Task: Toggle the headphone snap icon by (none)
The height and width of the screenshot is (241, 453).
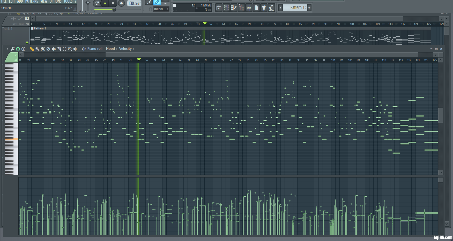Action: 151,9
